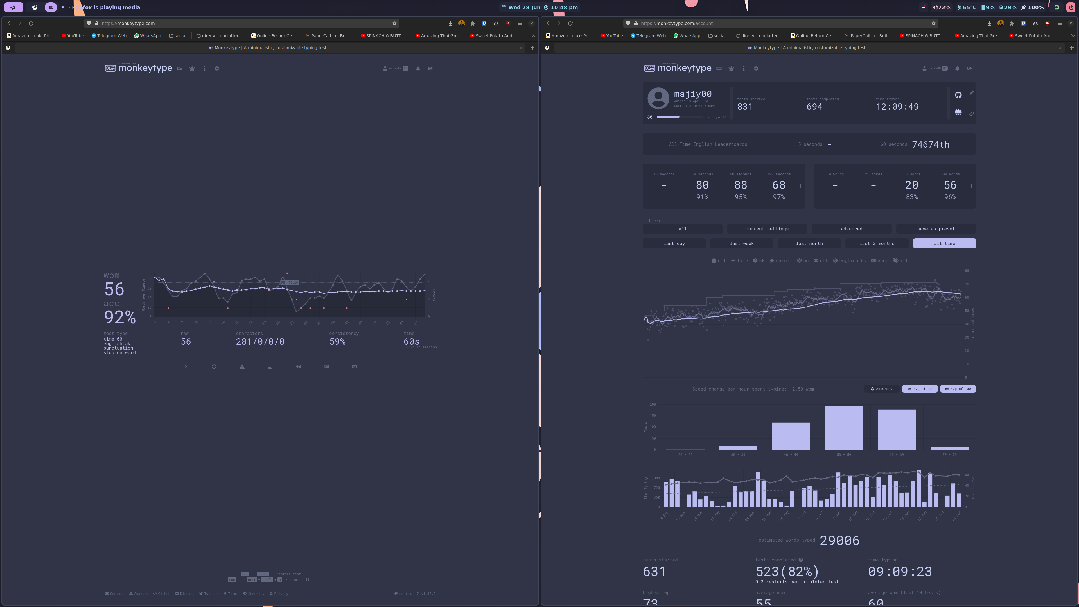Open new tab in left window
This screenshot has height=607, width=1079.
(532, 48)
